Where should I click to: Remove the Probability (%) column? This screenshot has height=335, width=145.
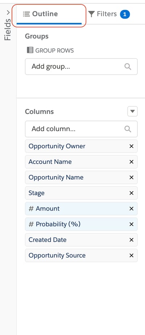pyautogui.click(x=131, y=224)
